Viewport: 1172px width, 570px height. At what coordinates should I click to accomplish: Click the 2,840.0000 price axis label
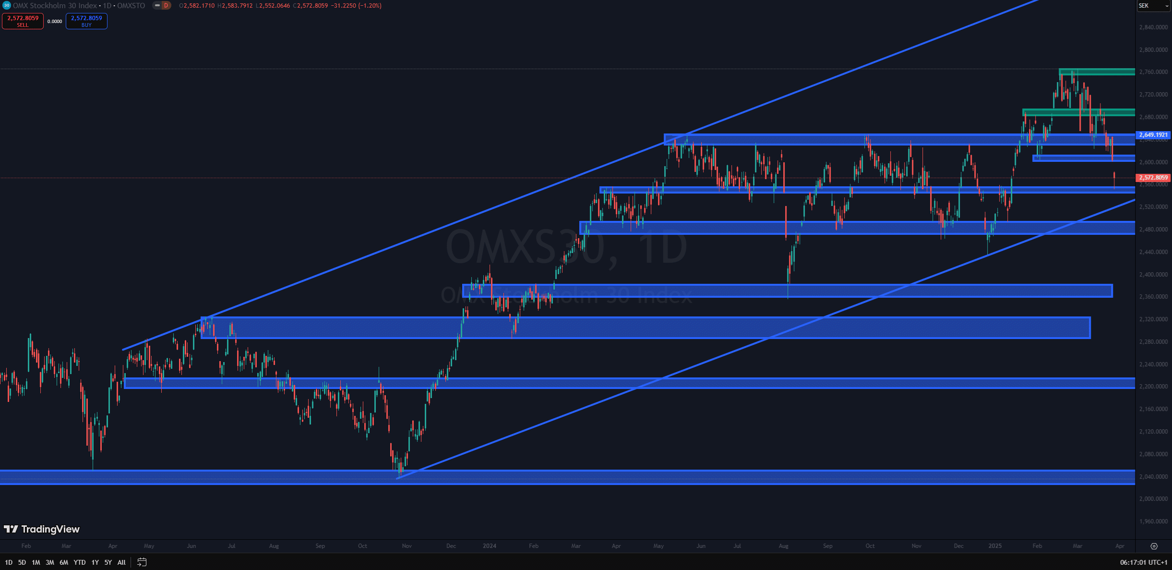coord(1153,27)
